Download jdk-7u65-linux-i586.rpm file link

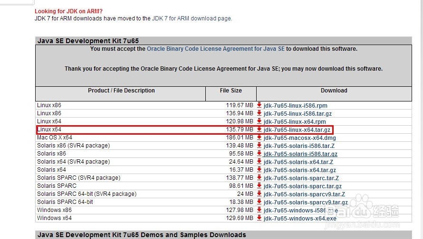click(296, 105)
